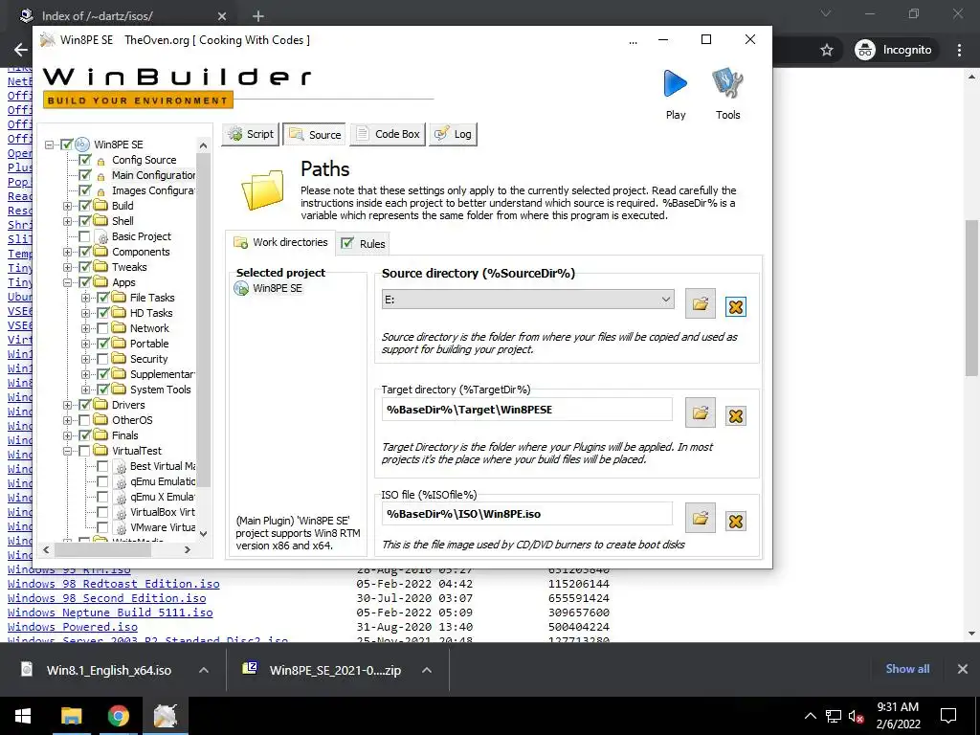
Task: Clear the Source directory path
Action: click(736, 306)
